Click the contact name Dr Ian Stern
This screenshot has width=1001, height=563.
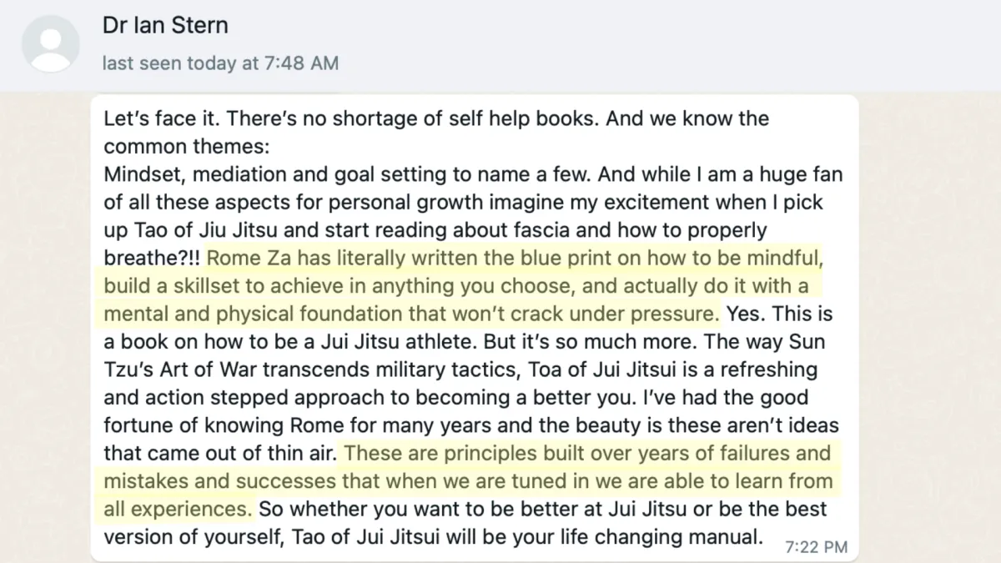(165, 25)
